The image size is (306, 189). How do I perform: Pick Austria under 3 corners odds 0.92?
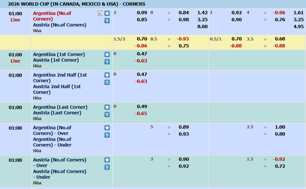[x=184, y=166]
